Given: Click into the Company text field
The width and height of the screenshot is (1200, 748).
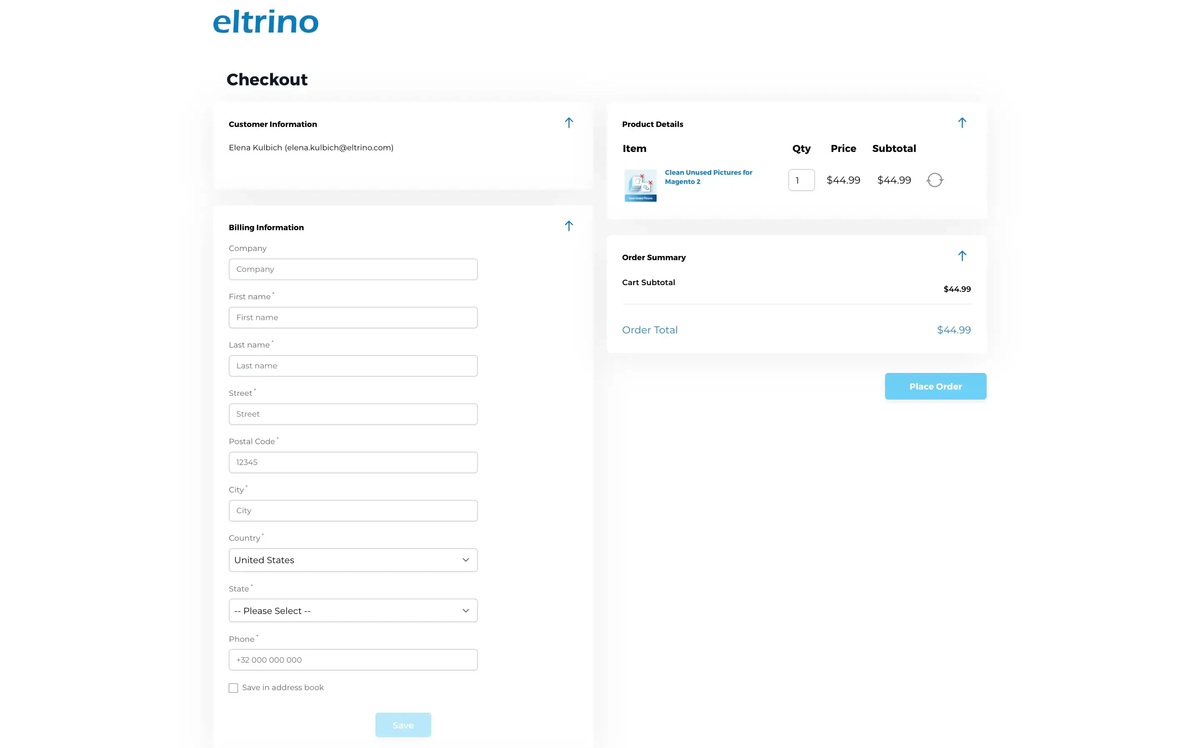Looking at the screenshot, I should pyautogui.click(x=352, y=269).
